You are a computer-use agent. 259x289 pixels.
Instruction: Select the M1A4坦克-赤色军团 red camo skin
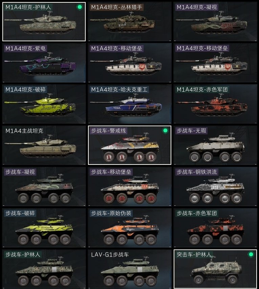215,104
